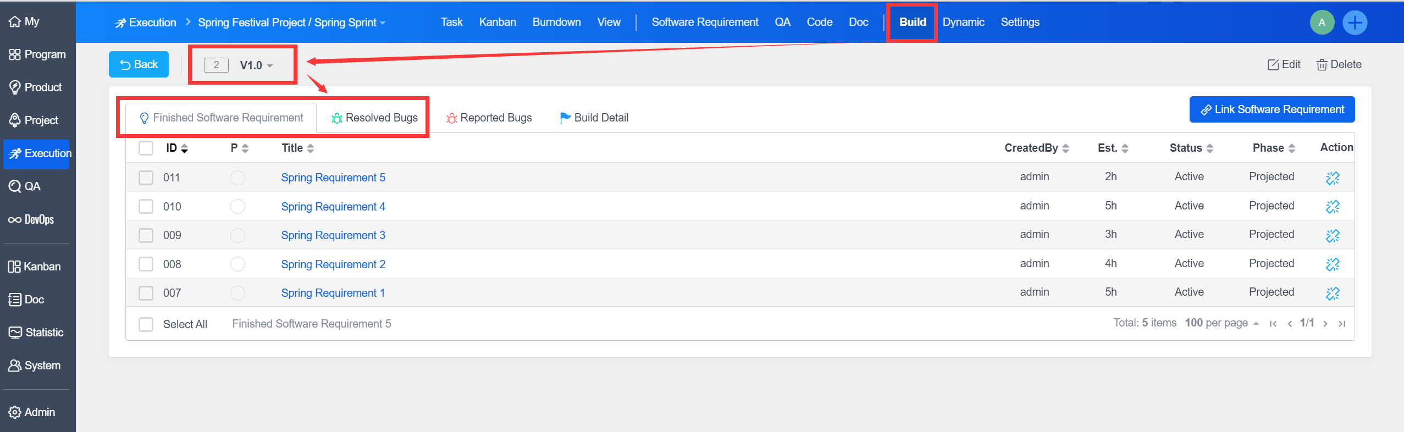Click the blue plus create button
The height and width of the screenshot is (432, 1404).
coord(1355,23)
